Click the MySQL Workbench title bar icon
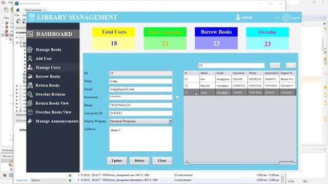The image size is (328, 184). click(x=17, y=4)
